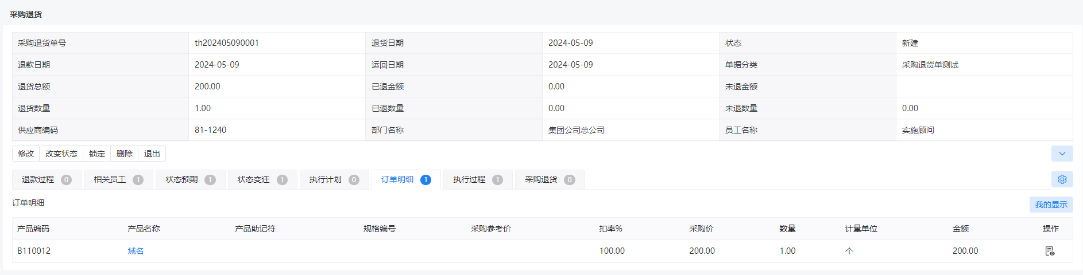Click the 采购价 column header
This screenshot has width=1083, height=275.
[x=701, y=229]
